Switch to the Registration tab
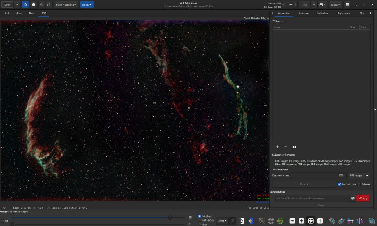Screen dimensions: 377x226 pos(343,13)
